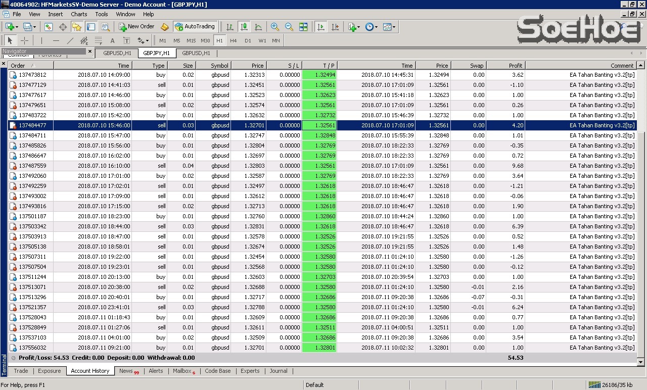Draw a horizontal line tool
647x390 pixels.
pyautogui.click(x=56, y=40)
